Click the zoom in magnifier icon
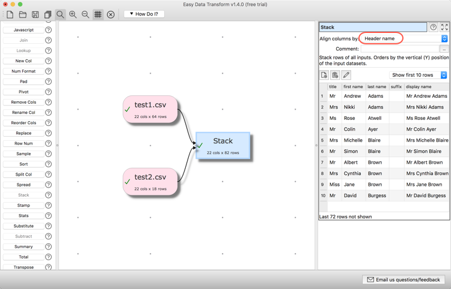The image size is (451, 289). [73, 14]
